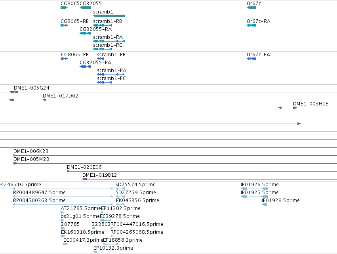Image resolution: width=337 pixels, height=254 pixels.
Task: Click the CG32055-PA protein glyph
Action: (x=85, y=67)
